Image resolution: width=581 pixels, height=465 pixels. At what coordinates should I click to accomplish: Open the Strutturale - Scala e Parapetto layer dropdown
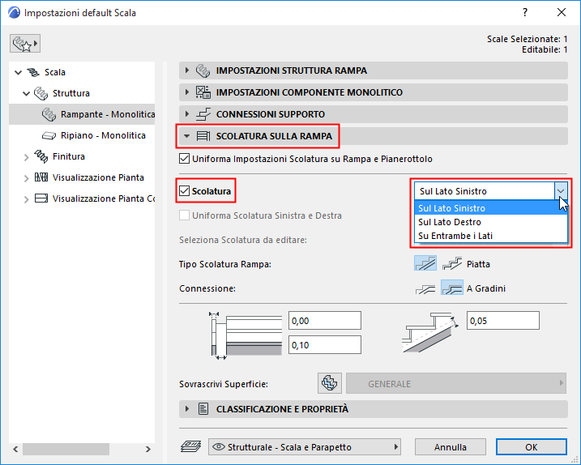click(x=305, y=447)
